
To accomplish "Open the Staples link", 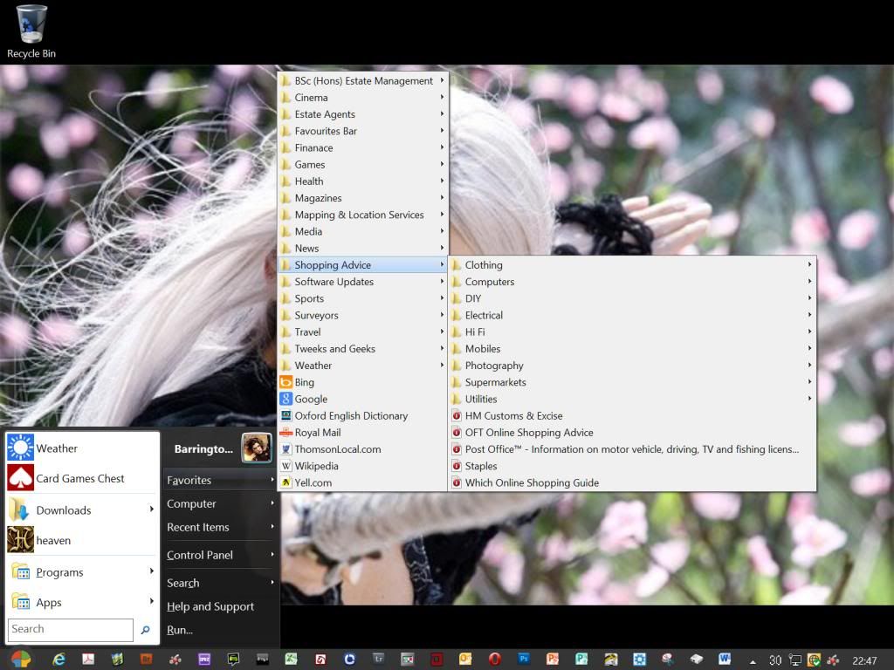I will coord(632,466).
